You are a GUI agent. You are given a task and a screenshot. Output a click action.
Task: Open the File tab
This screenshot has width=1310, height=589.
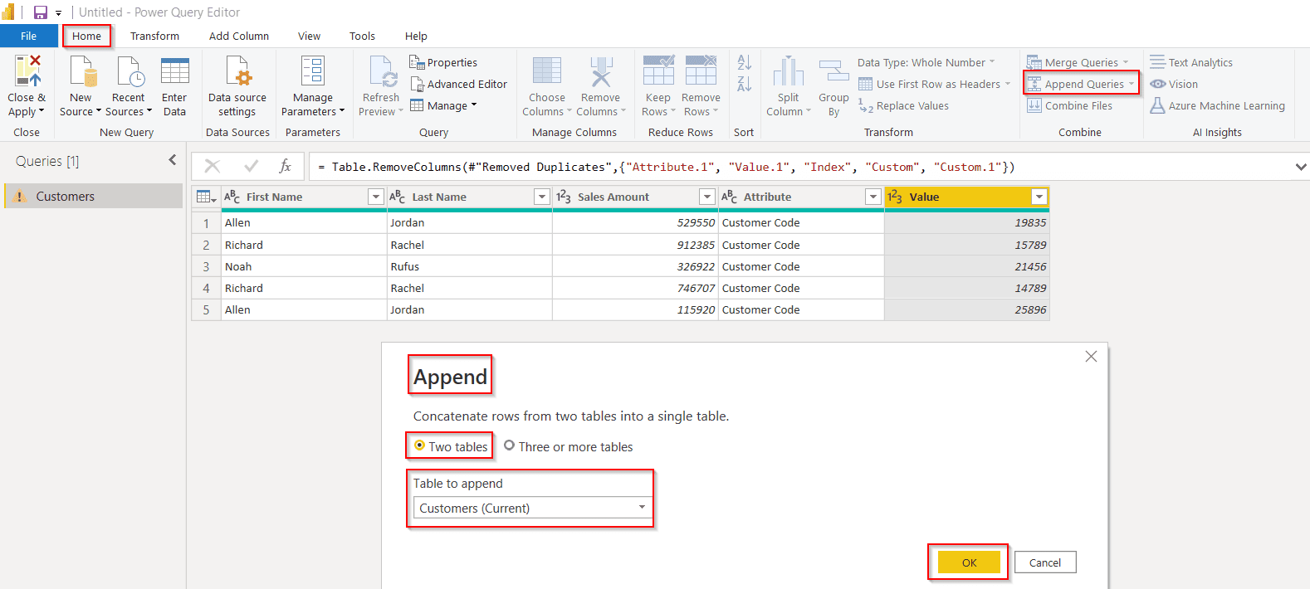[29, 36]
